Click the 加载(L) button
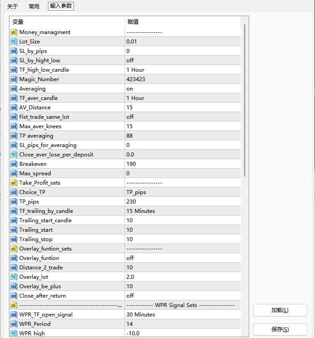 (280, 310)
